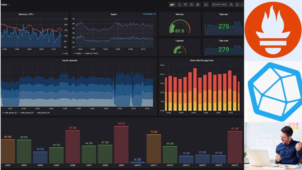The image size is (302, 170).
Task: Open client side full page load menu
Action: (201, 60)
